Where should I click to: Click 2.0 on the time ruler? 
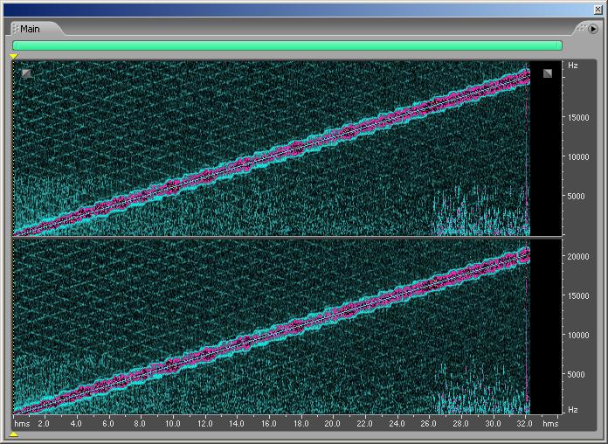click(44, 423)
